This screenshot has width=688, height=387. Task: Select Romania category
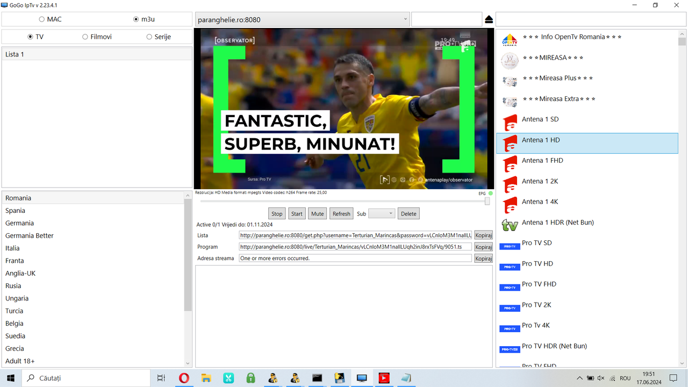94,198
